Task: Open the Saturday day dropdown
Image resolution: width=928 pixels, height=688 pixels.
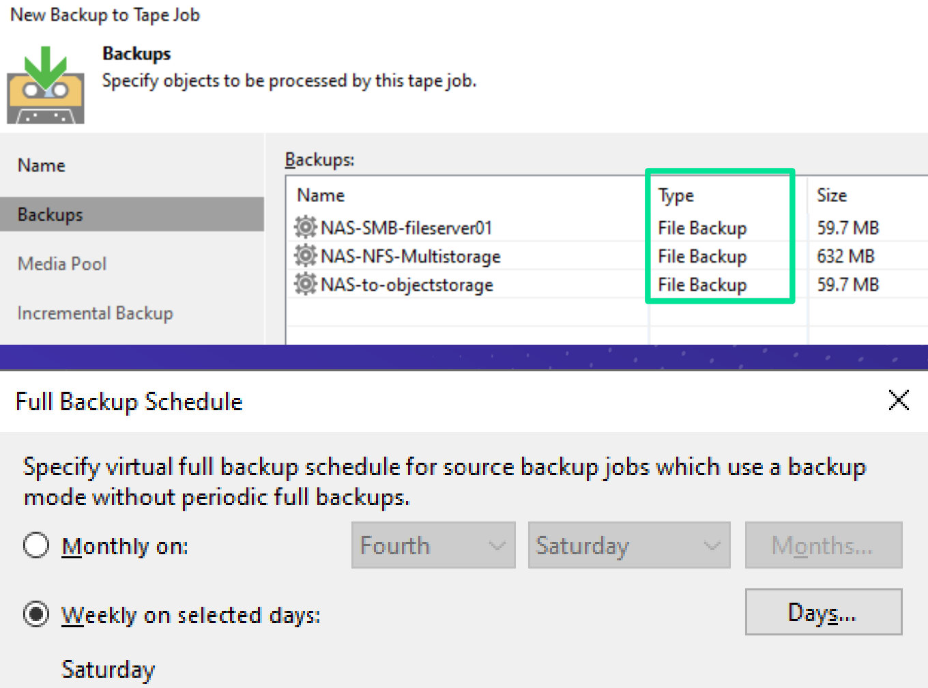Action: coord(628,545)
